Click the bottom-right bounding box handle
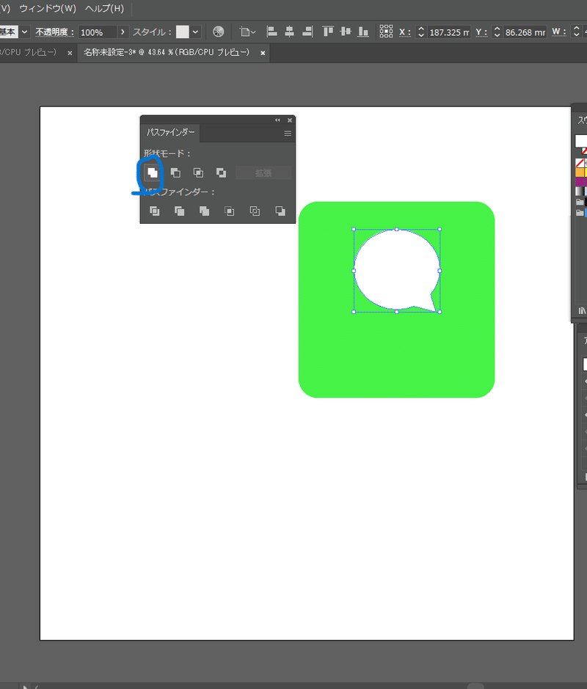This screenshot has width=587, height=689. (x=440, y=312)
